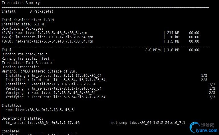Click the "Transaction Test Succeeded" line
Screen dimensions: 219x135
(28, 63)
